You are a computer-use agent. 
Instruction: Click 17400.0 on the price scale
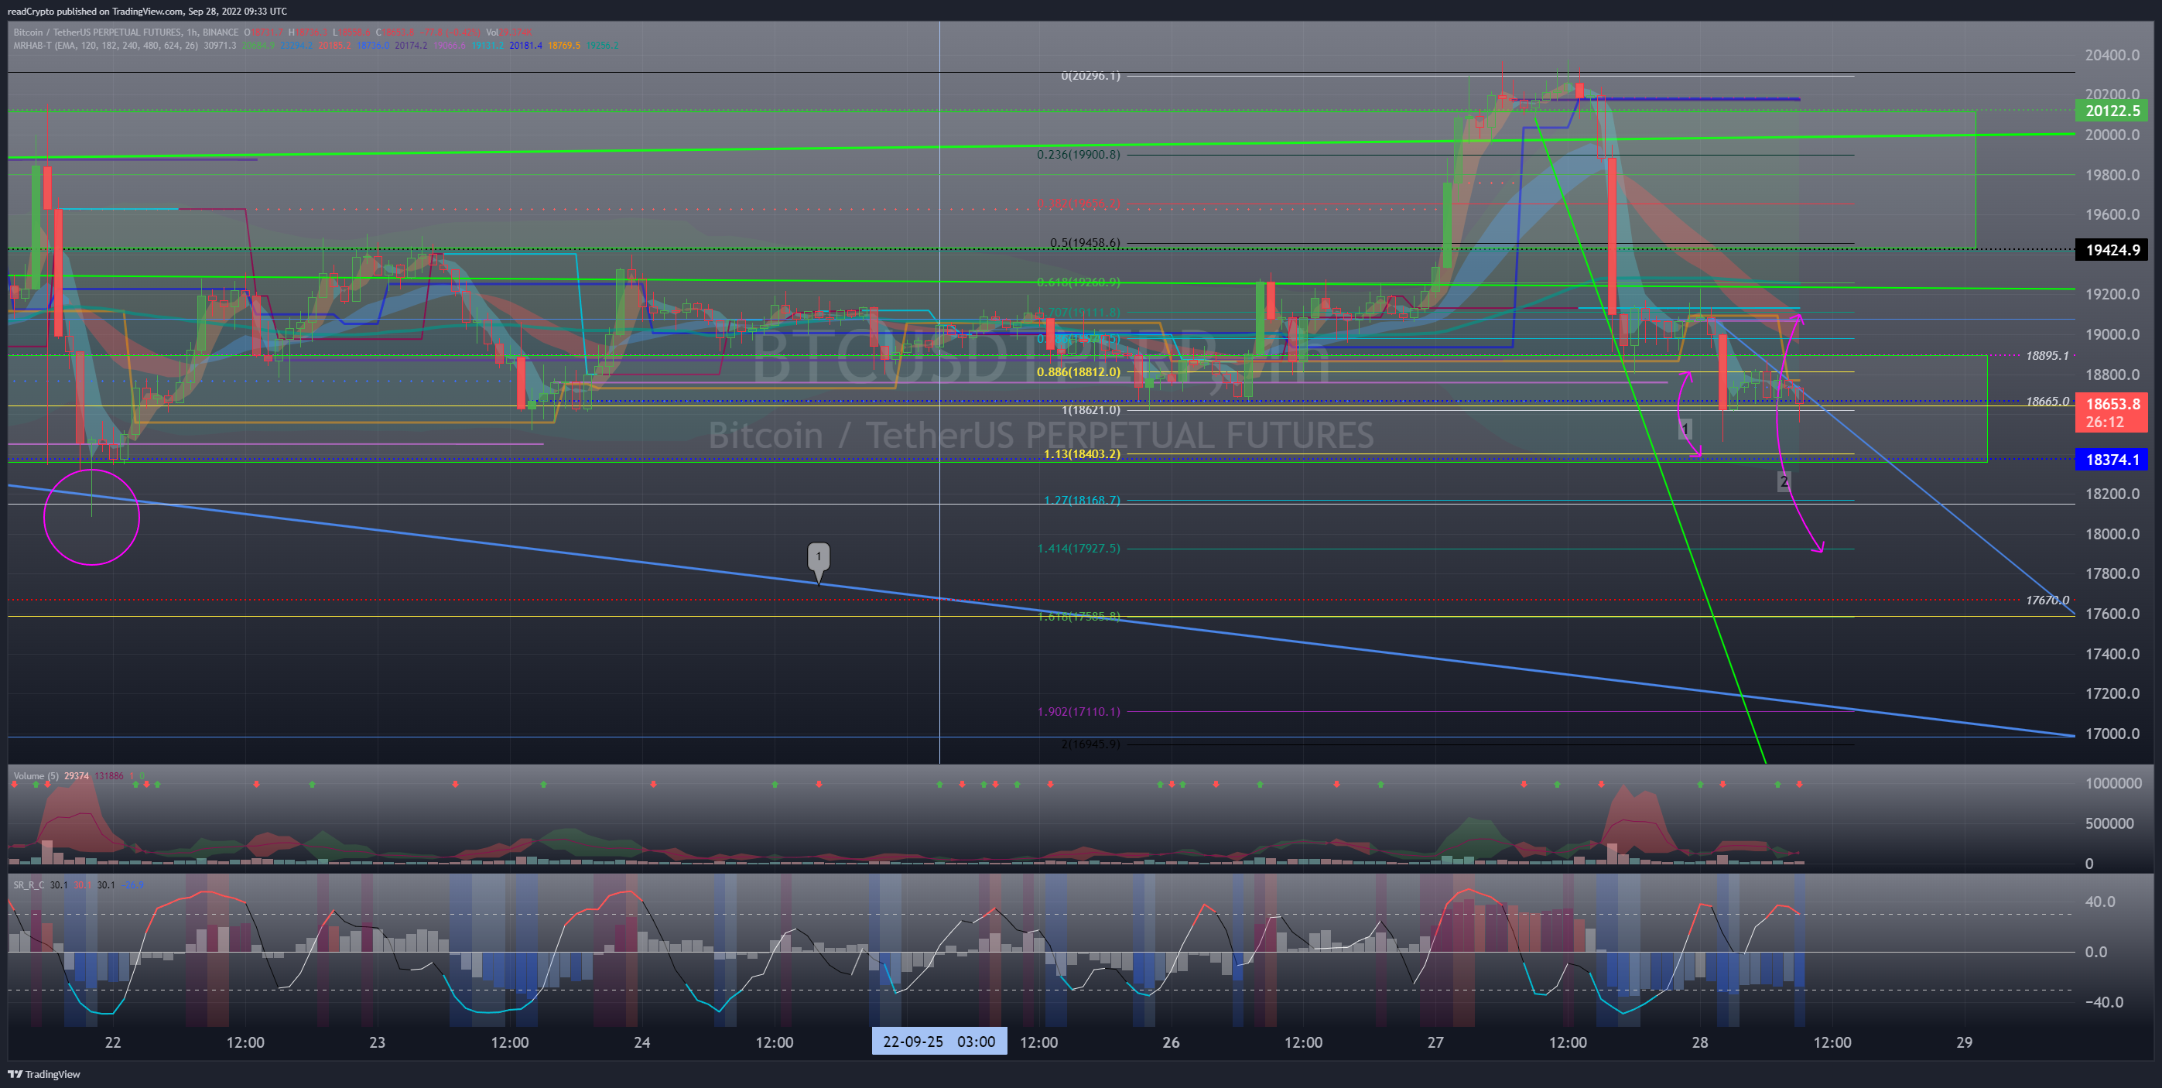[2112, 654]
